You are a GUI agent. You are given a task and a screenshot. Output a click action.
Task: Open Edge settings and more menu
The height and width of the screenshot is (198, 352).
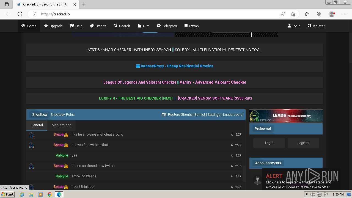click(344, 14)
